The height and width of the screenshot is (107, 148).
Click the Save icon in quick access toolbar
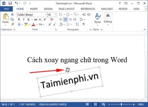pos(10,3)
